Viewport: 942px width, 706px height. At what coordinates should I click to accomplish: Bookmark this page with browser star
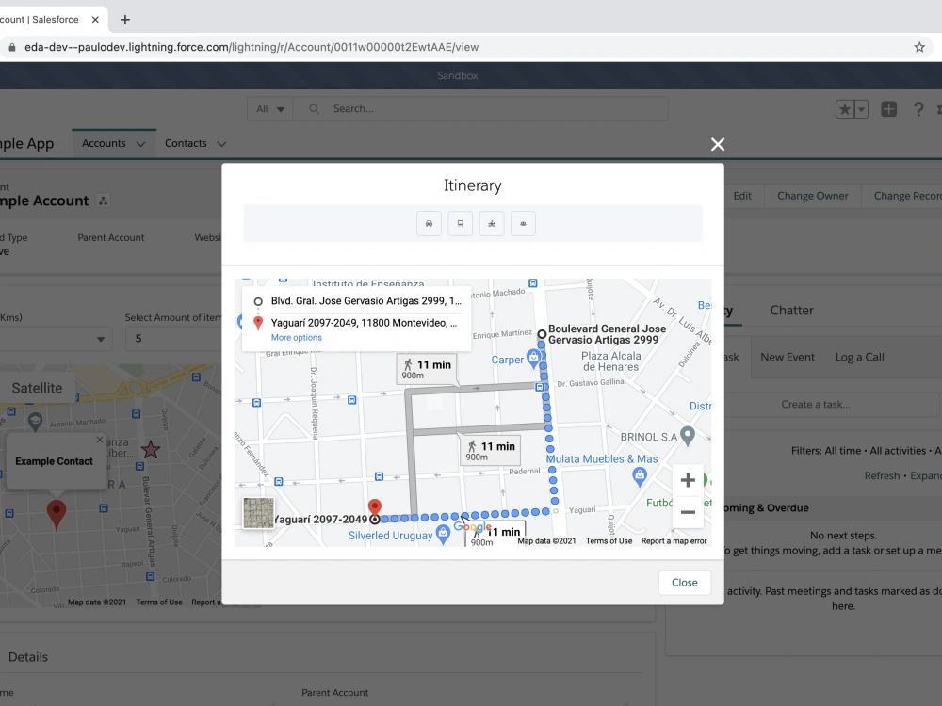[x=919, y=47]
